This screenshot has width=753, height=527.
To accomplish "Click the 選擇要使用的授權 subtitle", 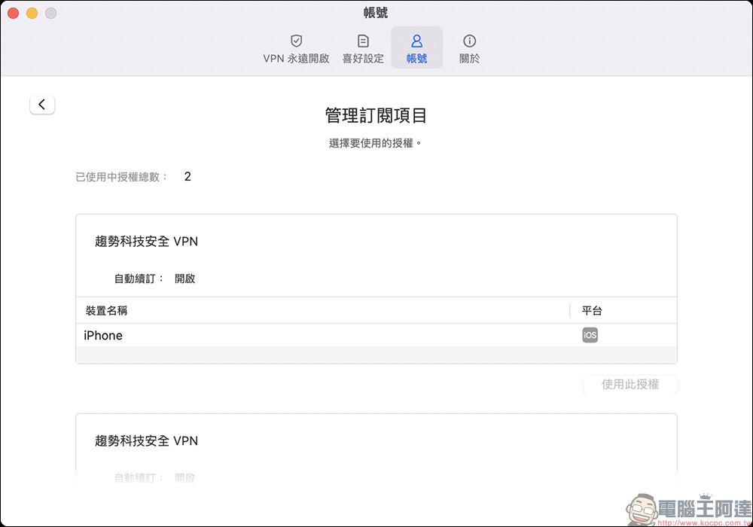I will pyautogui.click(x=375, y=143).
